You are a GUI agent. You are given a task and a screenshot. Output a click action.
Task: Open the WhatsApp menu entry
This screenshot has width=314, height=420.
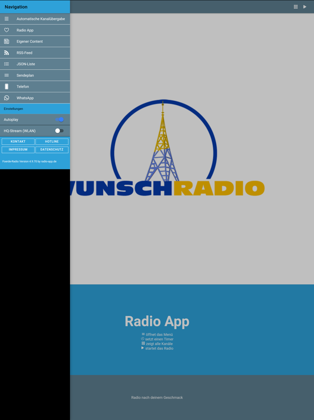pyautogui.click(x=35, y=98)
